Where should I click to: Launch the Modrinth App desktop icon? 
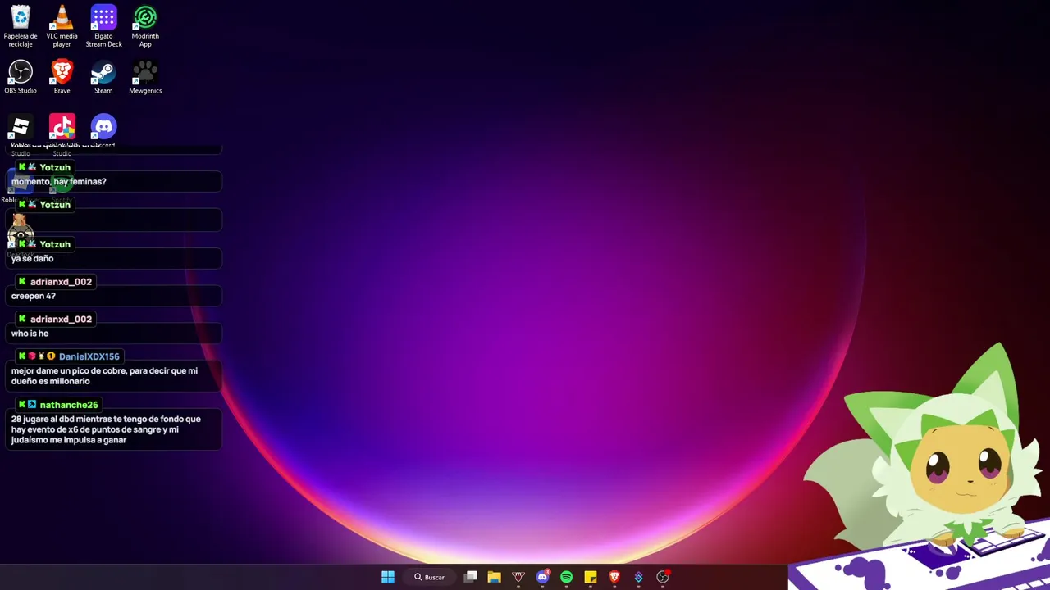pos(145,26)
